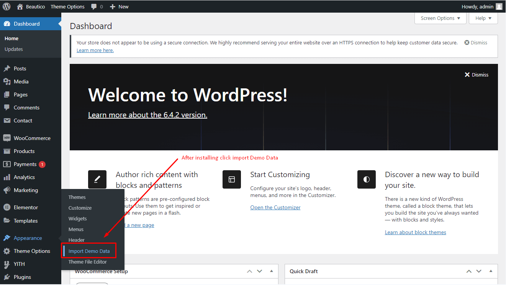The height and width of the screenshot is (285, 506).
Task: Click the Appearance paintbrush icon
Action: [7, 238]
